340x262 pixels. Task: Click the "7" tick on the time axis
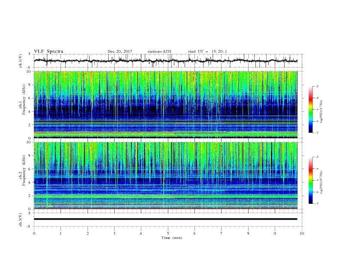(x=222, y=233)
